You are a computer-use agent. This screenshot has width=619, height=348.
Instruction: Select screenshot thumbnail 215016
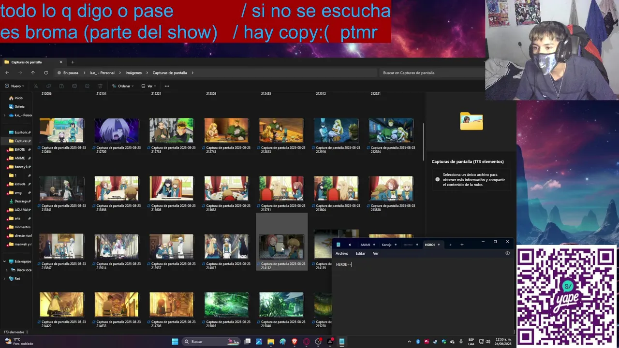[x=226, y=304]
